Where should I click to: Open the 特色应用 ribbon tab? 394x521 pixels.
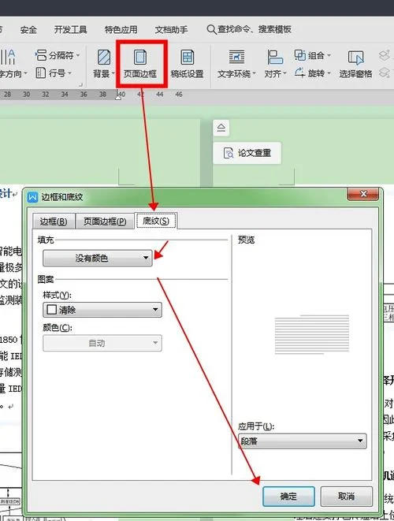(x=121, y=30)
